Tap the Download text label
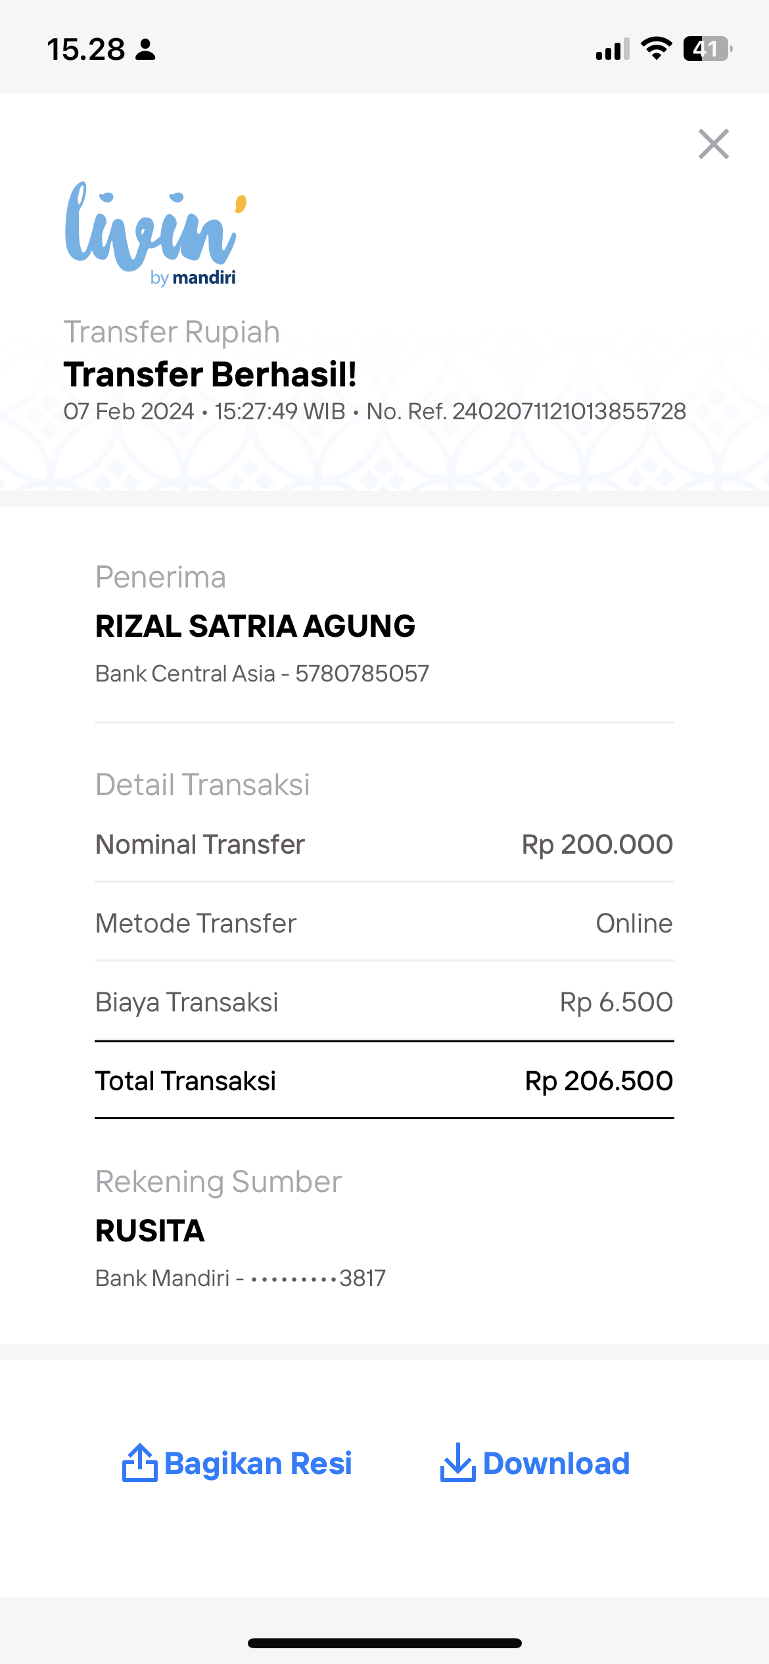769x1664 pixels. click(556, 1464)
